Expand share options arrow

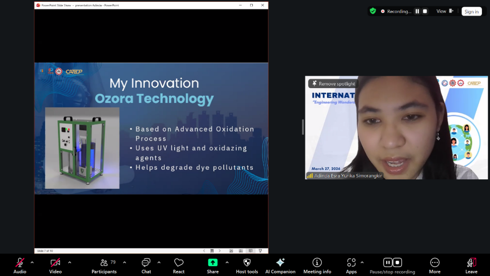coord(227,263)
